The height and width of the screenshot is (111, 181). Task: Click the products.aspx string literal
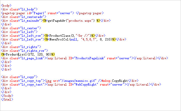(x=80, y=21)
